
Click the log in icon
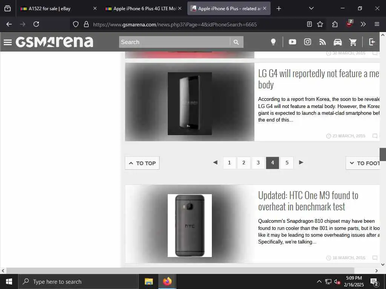point(372,42)
